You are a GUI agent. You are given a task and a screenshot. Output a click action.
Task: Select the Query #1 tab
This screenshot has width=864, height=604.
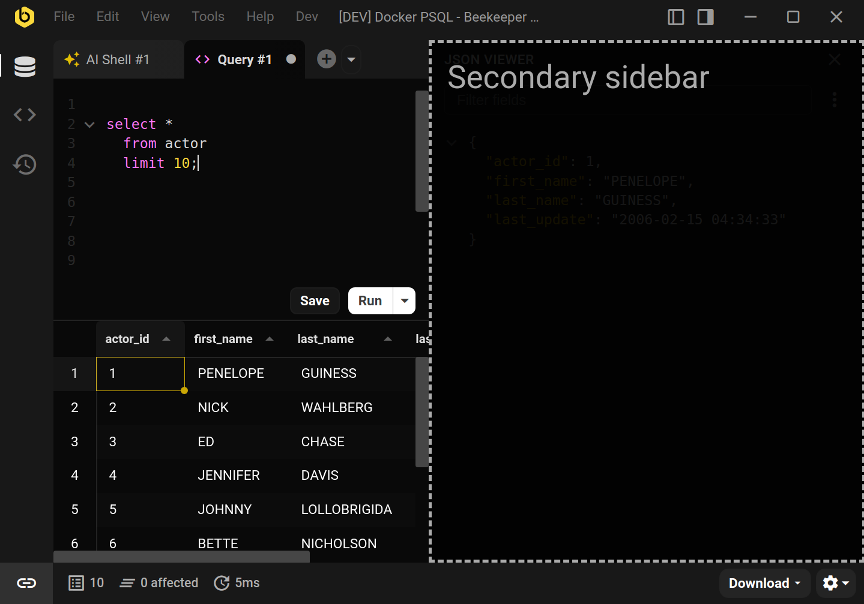[245, 59]
